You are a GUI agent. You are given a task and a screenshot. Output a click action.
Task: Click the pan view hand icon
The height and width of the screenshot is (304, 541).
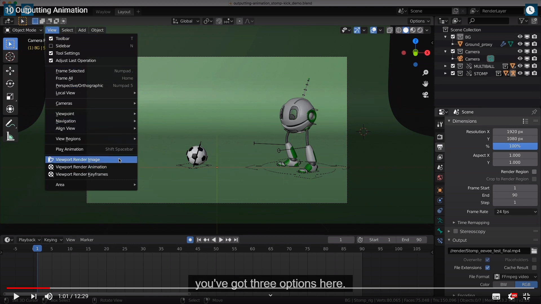click(425, 84)
